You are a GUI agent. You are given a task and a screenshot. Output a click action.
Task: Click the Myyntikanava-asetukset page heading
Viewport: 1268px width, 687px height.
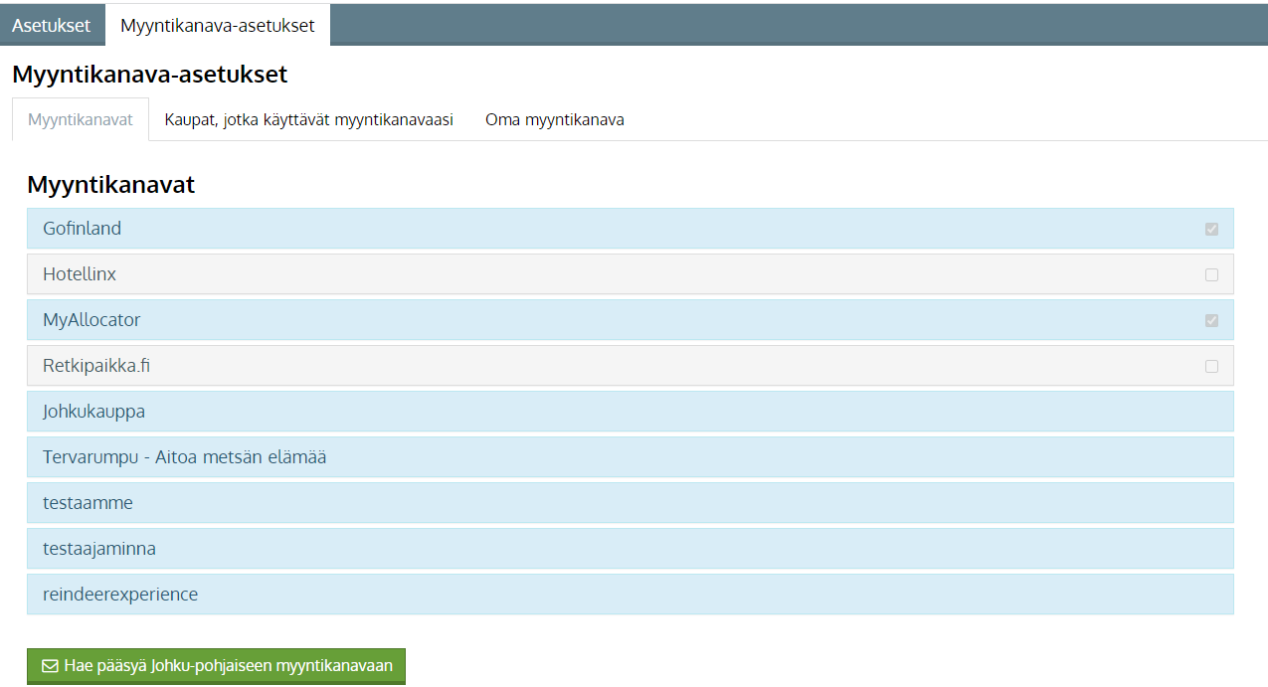click(x=149, y=74)
